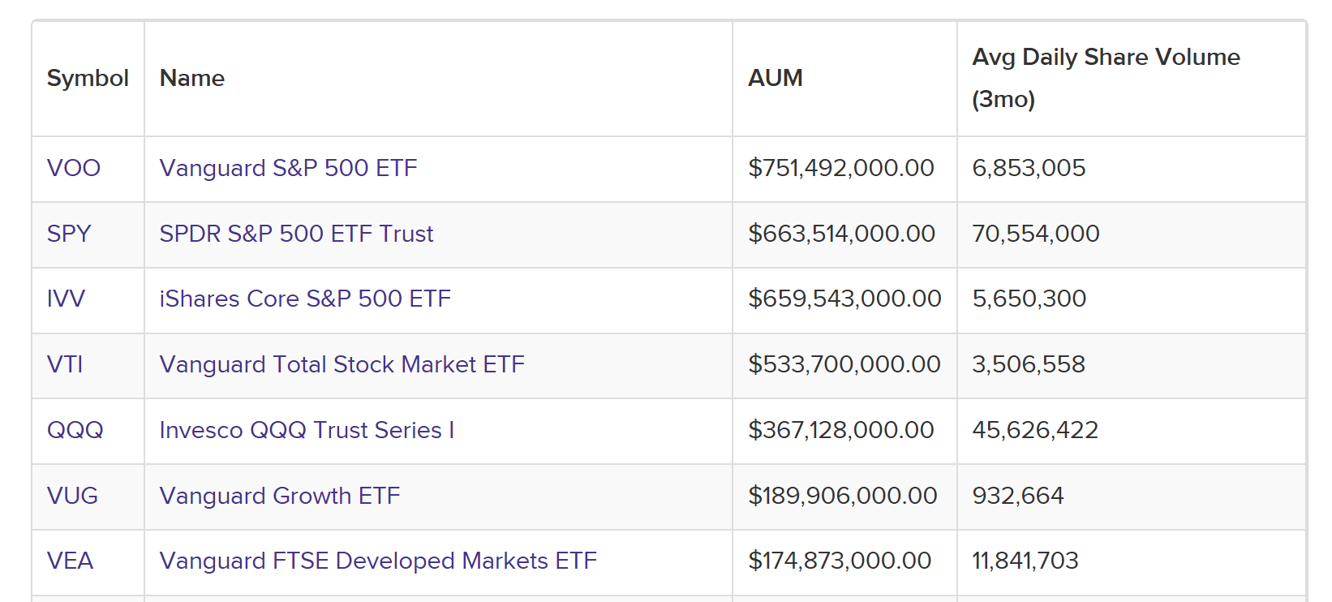Screen dimensions: 1332x602
Task: Click the IVV symbol link
Action: tap(66, 299)
